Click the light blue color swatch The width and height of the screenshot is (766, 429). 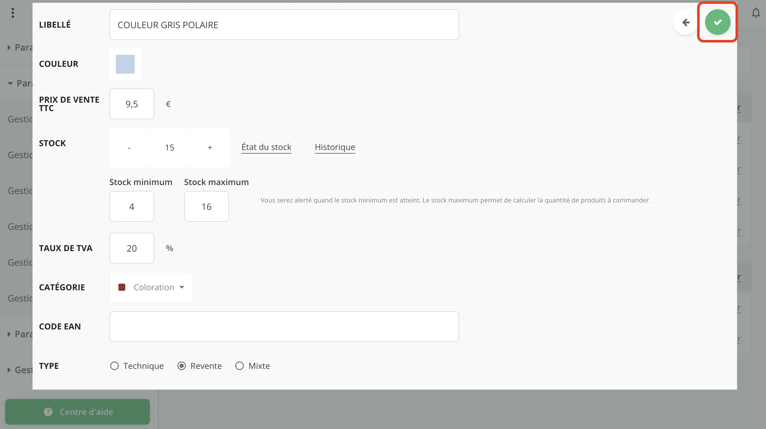(x=125, y=64)
